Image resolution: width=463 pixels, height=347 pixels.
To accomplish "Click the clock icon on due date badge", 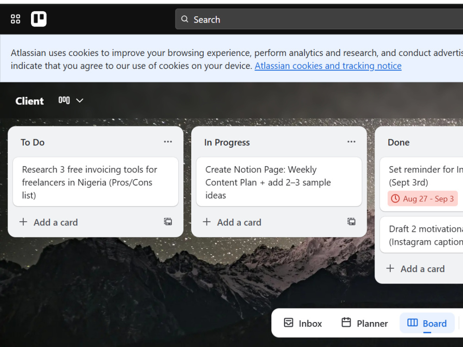I will pyautogui.click(x=395, y=198).
